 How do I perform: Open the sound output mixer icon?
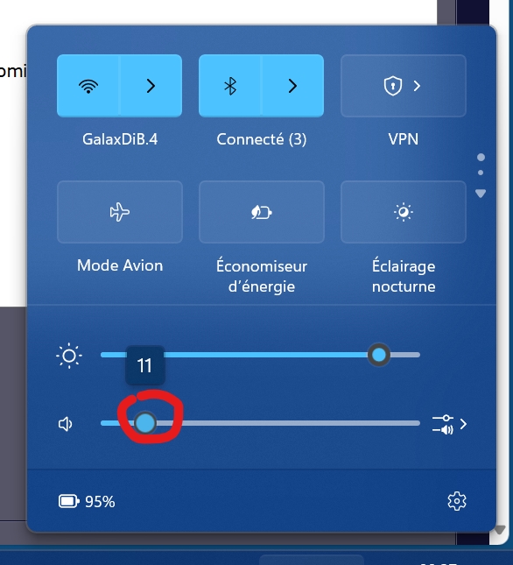point(443,424)
